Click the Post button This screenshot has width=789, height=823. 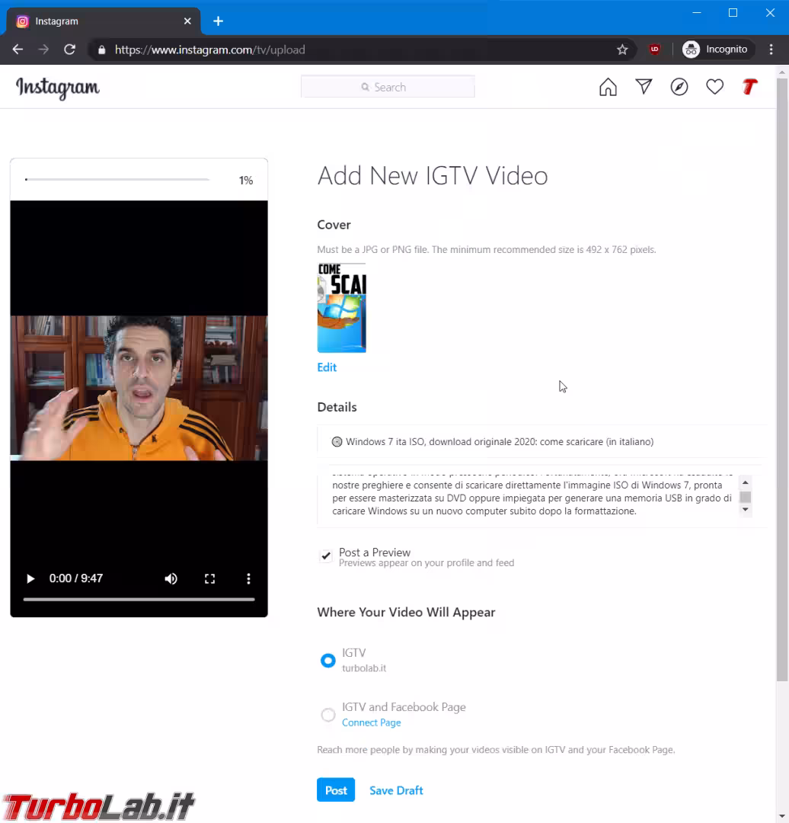point(336,790)
